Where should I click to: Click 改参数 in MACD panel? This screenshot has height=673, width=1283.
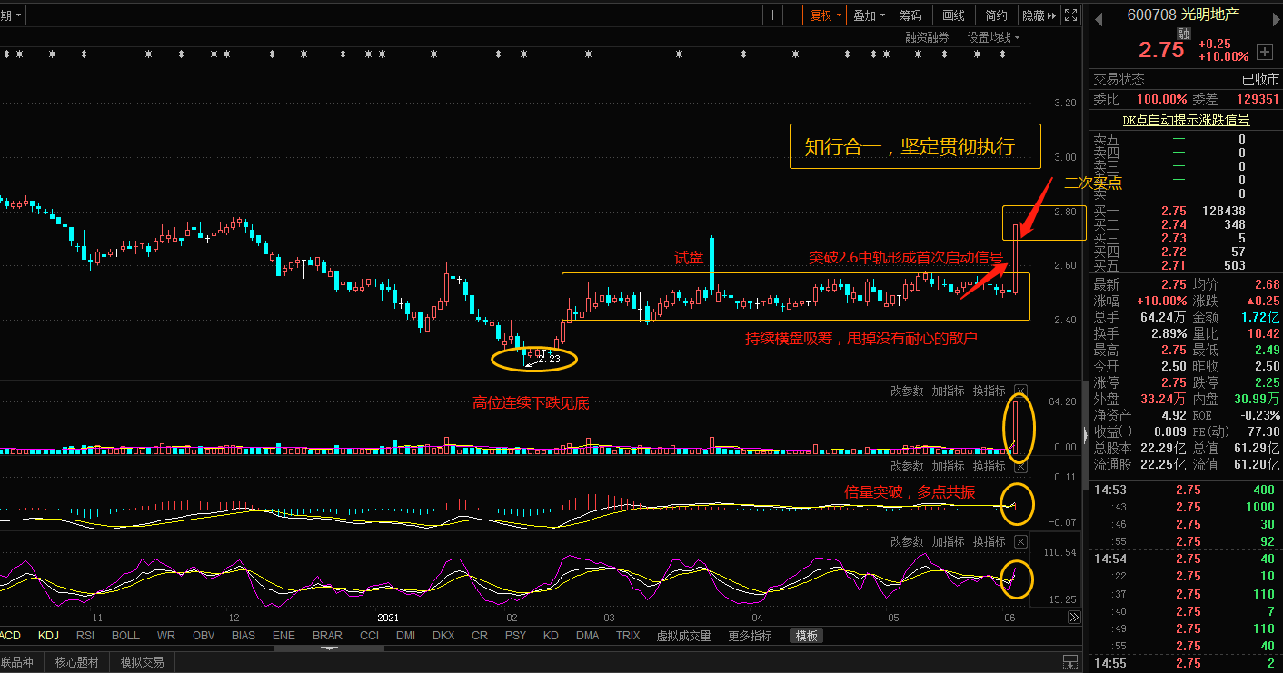907,466
